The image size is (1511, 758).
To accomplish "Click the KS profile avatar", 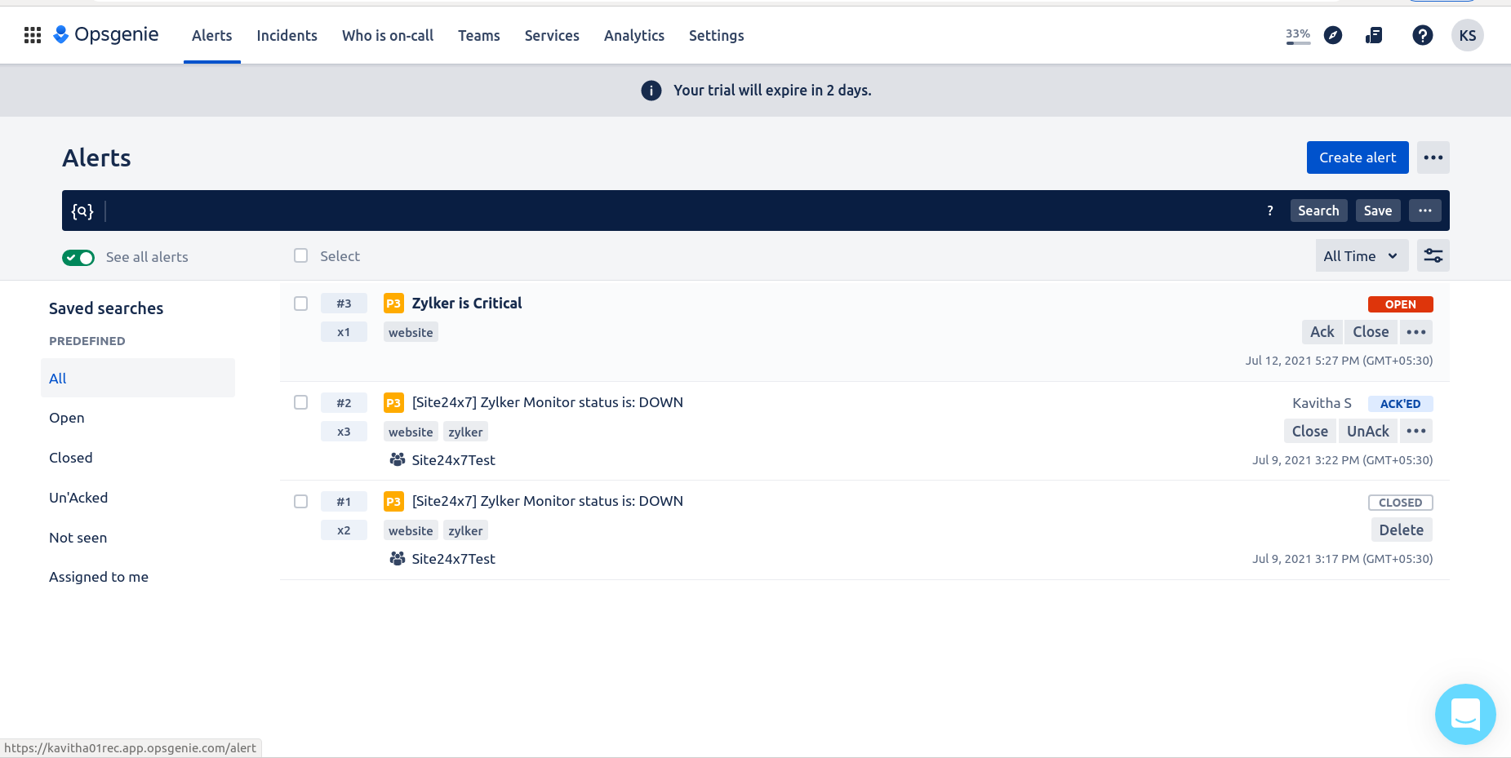I will pyautogui.click(x=1467, y=35).
